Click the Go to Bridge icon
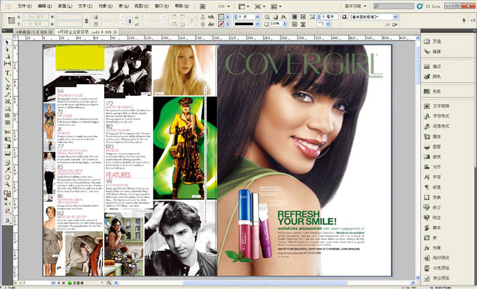 (204, 6)
